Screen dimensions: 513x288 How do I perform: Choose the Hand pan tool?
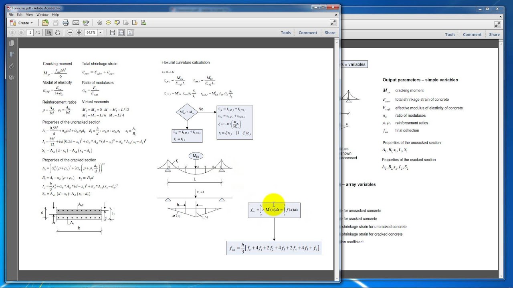58,32
